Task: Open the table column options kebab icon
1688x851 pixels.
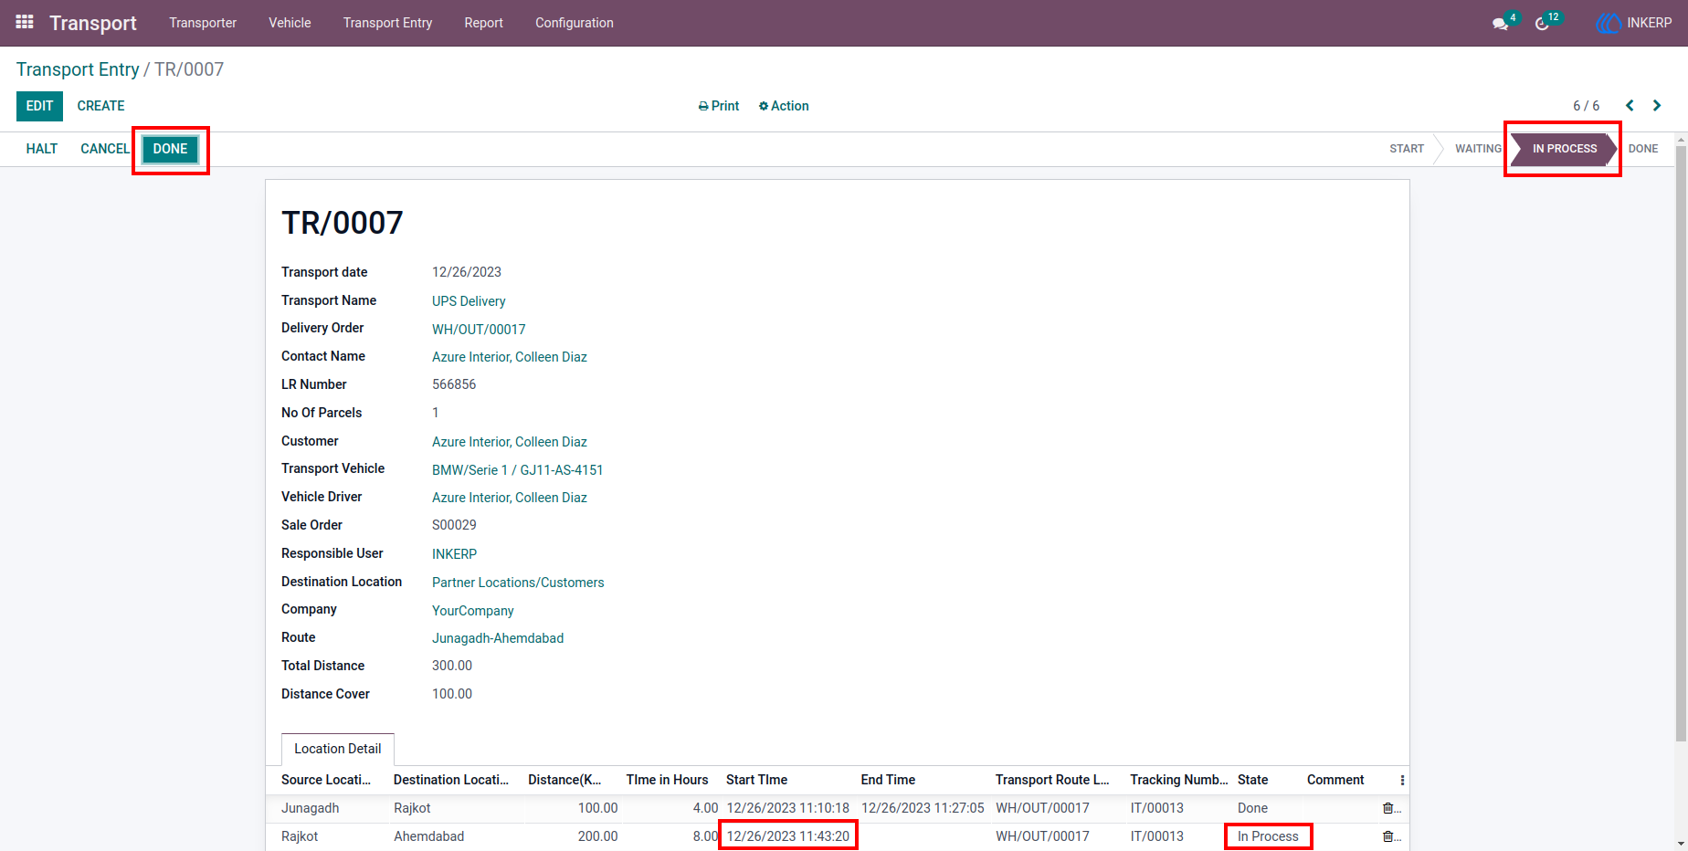Action: [x=1402, y=780]
